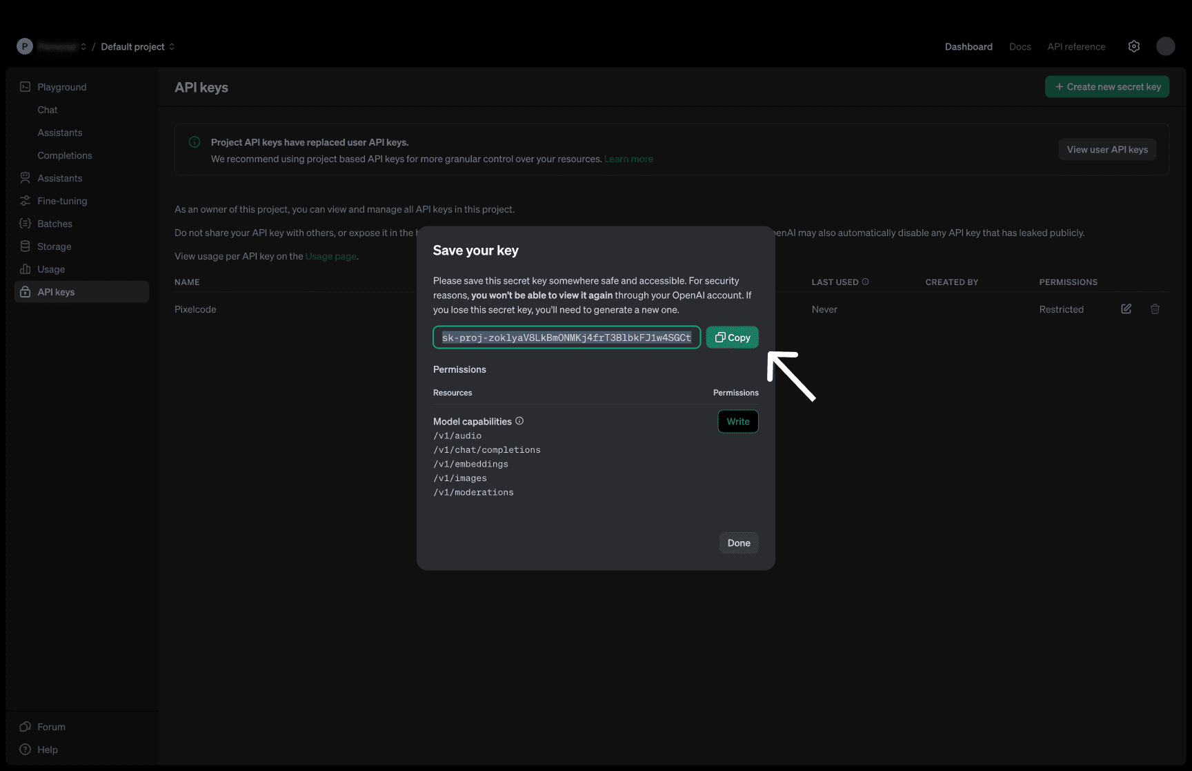1192x771 pixels.
Task: Copy the secret key with Copy button
Action: (732, 338)
